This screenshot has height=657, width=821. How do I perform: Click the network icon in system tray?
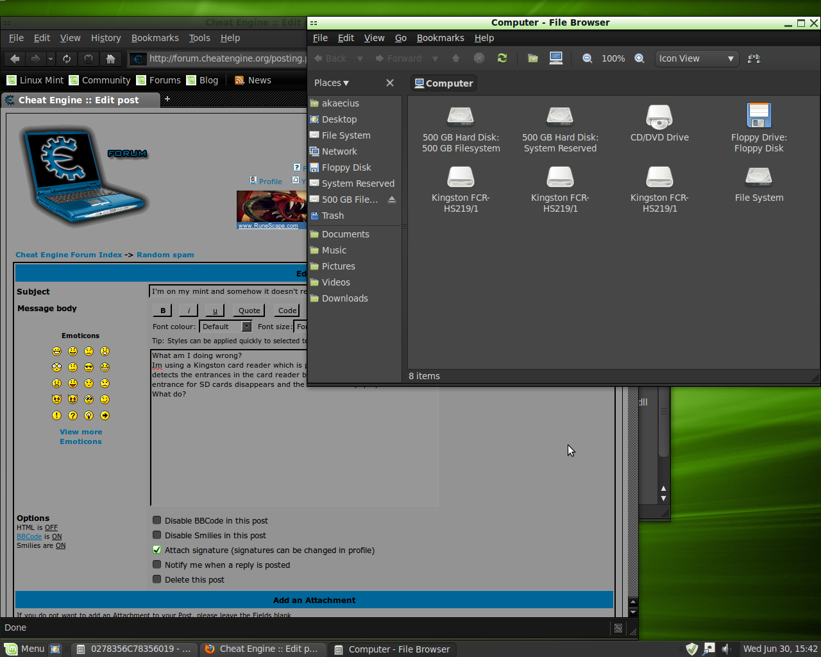point(709,649)
